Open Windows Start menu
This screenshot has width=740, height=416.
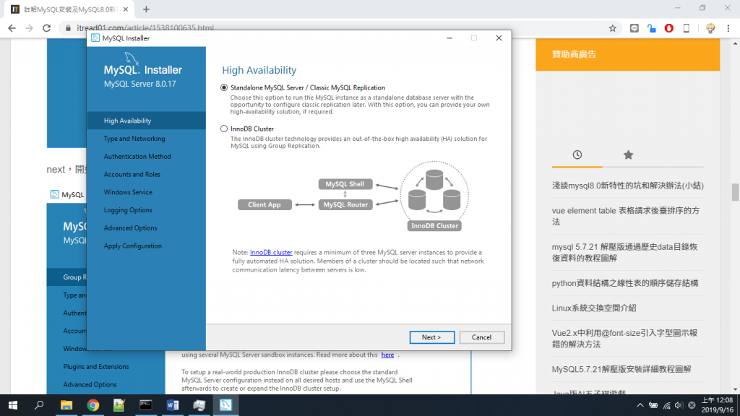13,405
